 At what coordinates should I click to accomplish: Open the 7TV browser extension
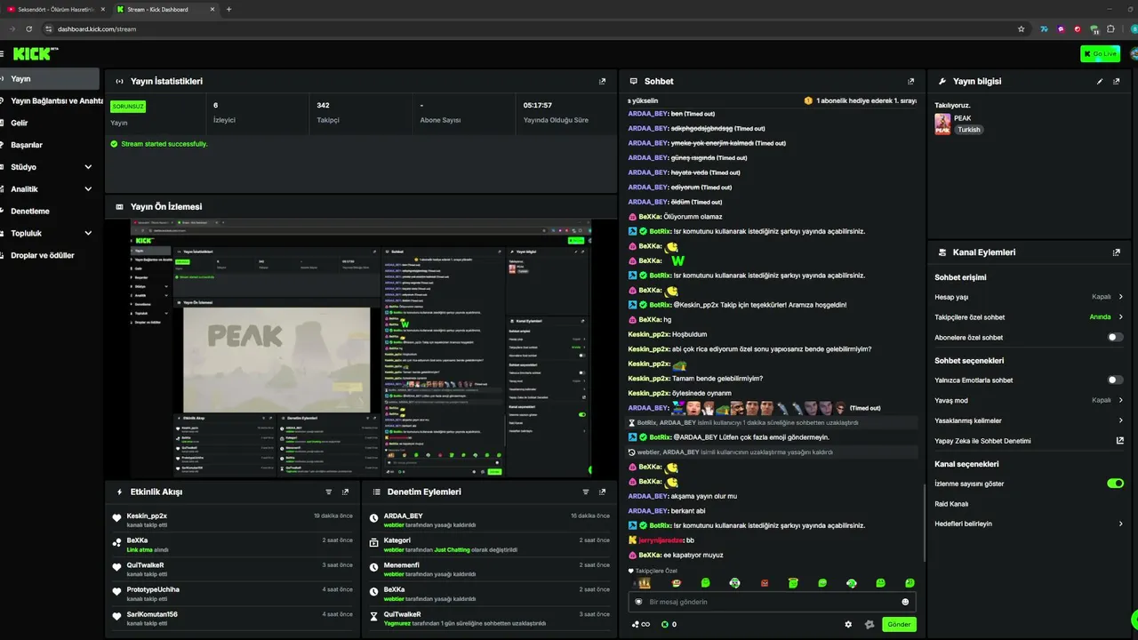pos(1045,28)
